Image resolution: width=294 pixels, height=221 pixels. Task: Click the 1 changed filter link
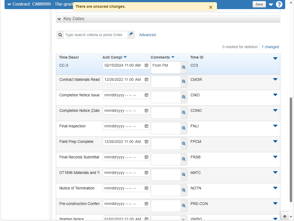270,47
